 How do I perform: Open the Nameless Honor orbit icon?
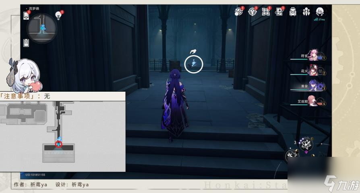tap(239, 11)
